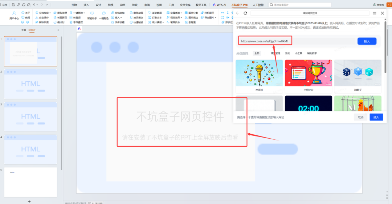Open 用户中心 user center icon

point(14,15)
